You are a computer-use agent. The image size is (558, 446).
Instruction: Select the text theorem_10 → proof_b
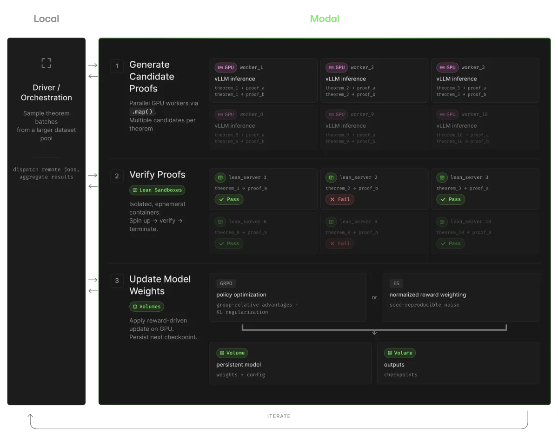pyautogui.click(x=463, y=141)
